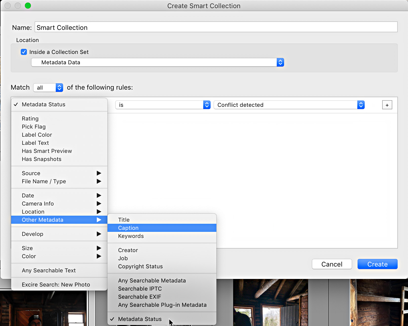
Task: Click the + button to add another rule
Action: pyautogui.click(x=387, y=105)
